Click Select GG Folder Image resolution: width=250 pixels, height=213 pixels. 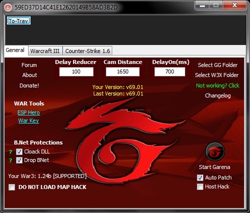[217, 65]
